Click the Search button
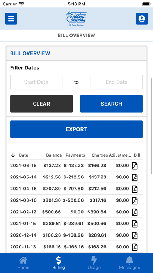The image size is (153, 273). [111, 104]
